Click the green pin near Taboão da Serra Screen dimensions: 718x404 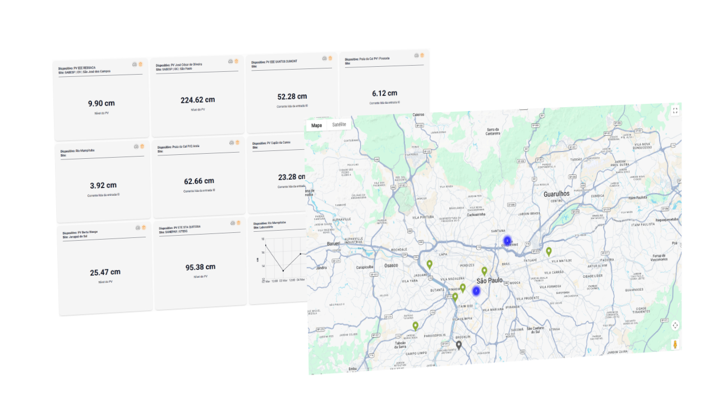click(x=416, y=326)
